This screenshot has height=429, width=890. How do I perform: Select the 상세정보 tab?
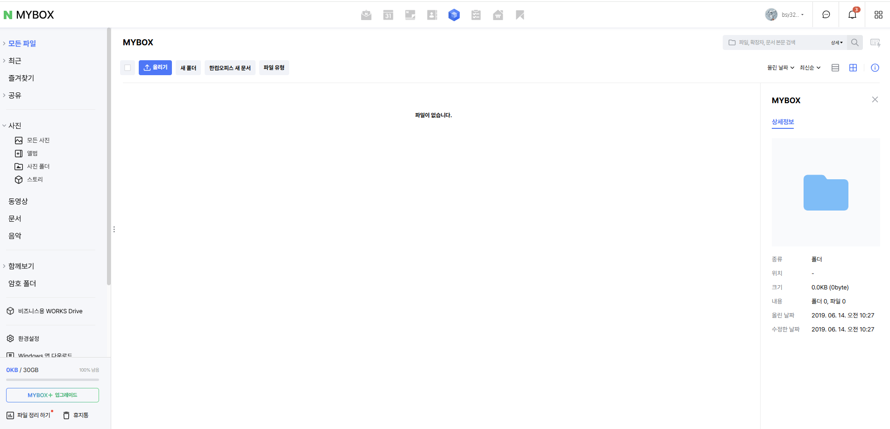point(783,122)
